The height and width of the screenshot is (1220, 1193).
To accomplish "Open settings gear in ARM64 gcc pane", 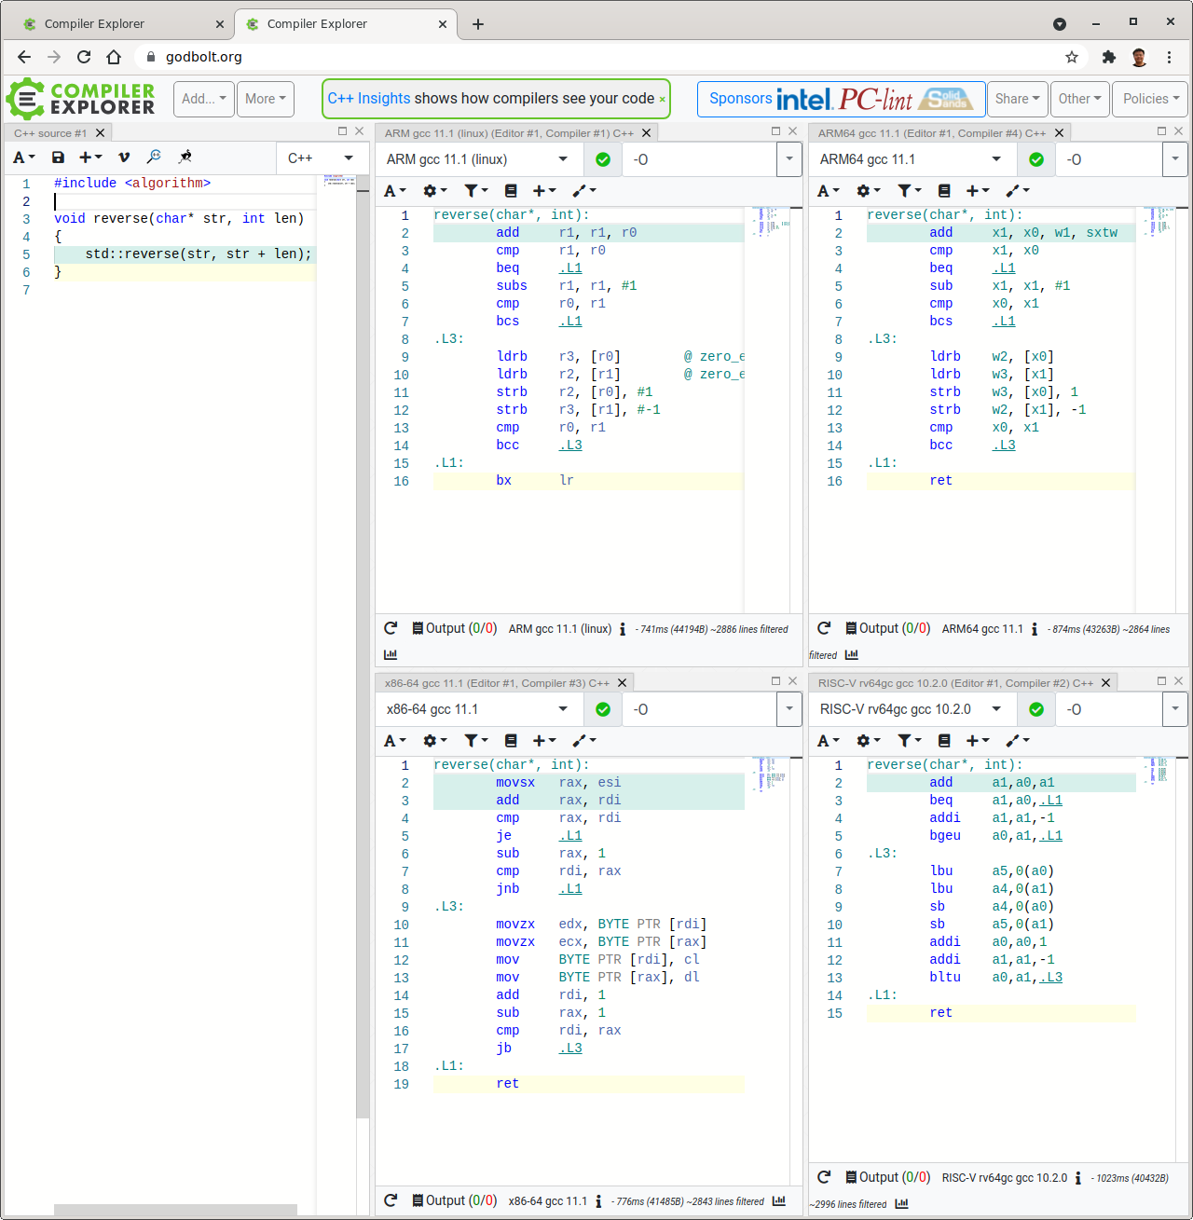I will point(868,190).
